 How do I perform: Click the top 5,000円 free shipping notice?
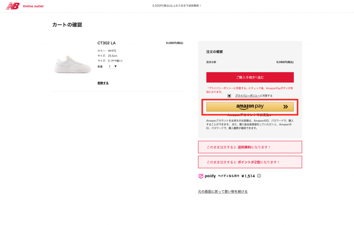[177, 6]
